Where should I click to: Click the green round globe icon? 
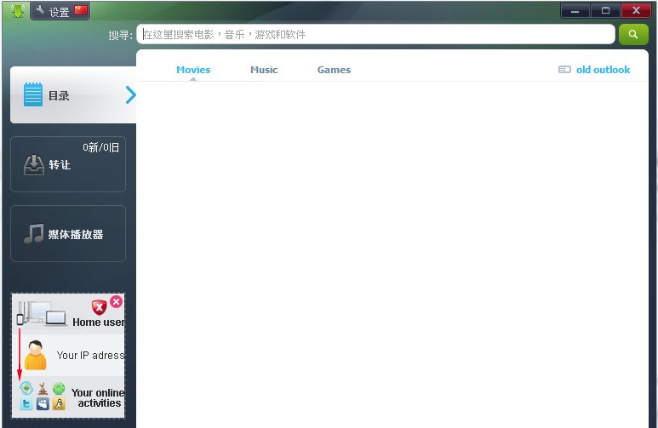(x=59, y=388)
